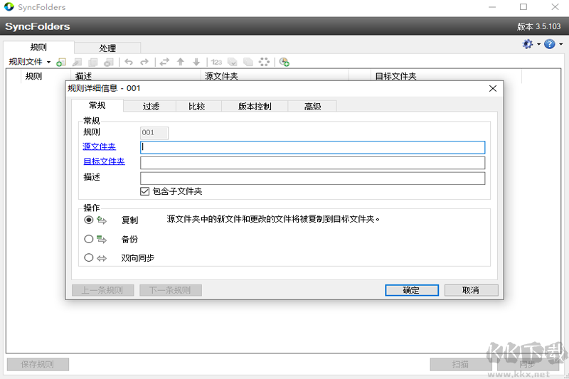The height and width of the screenshot is (379, 569).
Task: Click the delete rule icon
Action: [109, 62]
